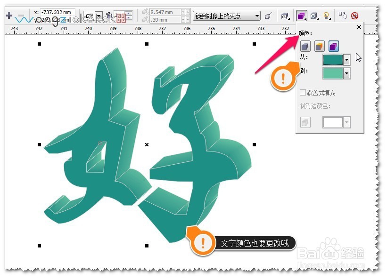Click the vanishing point properties button
This screenshot has height=279, width=387.
click(x=269, y=15)
